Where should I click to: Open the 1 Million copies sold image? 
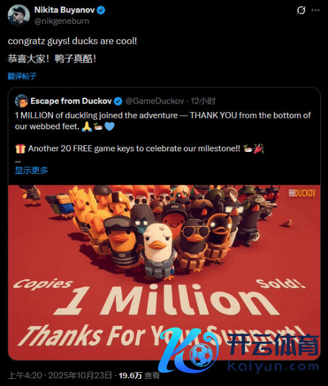click(165, 272)
